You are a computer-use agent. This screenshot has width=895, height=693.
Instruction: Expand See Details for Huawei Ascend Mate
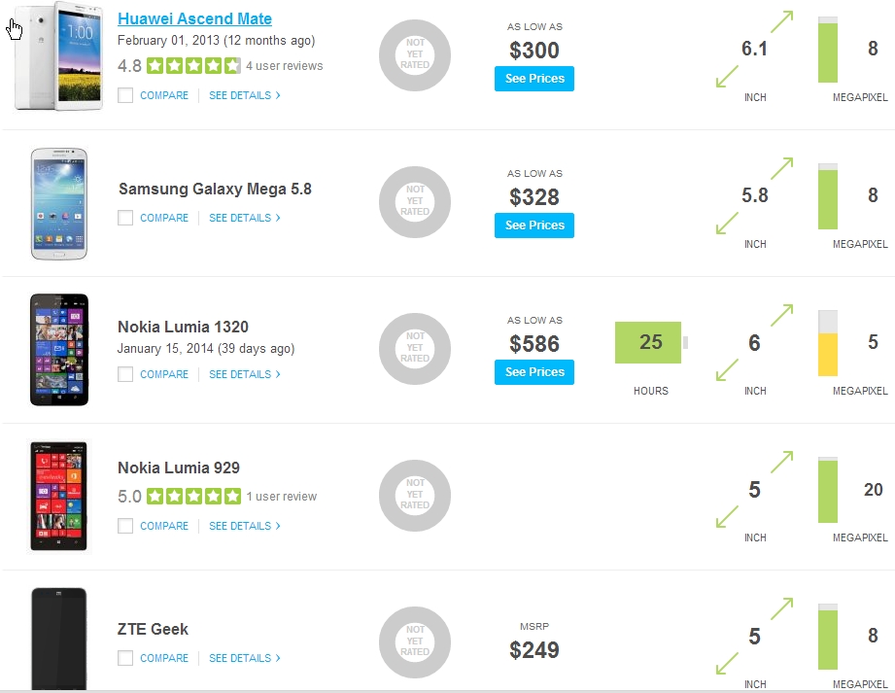click(x=244, y=95)
